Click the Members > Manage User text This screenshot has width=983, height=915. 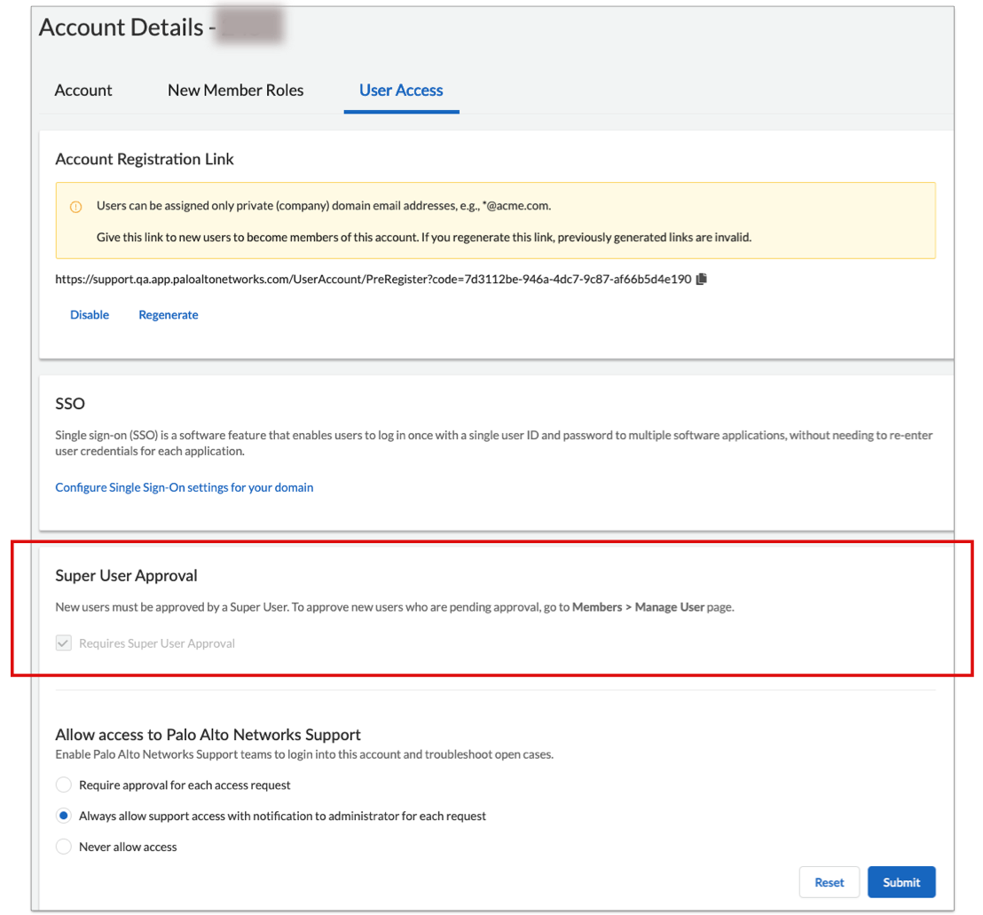pyautogui.click(x=638, y=608)
